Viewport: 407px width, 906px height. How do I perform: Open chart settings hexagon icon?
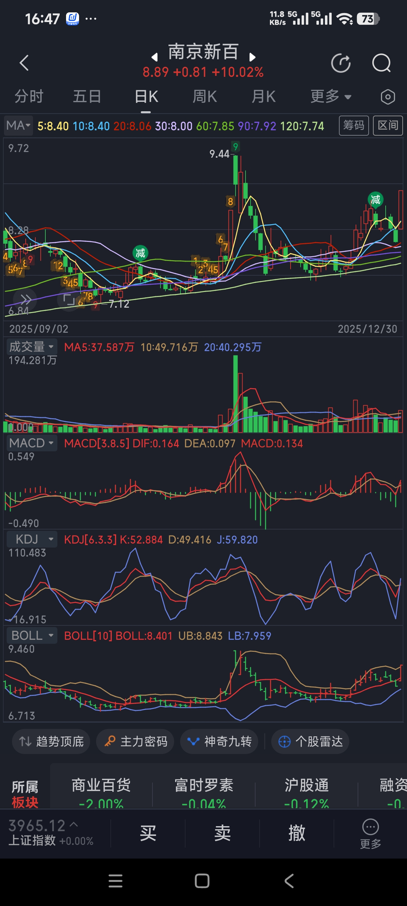[x=388, y=97]
